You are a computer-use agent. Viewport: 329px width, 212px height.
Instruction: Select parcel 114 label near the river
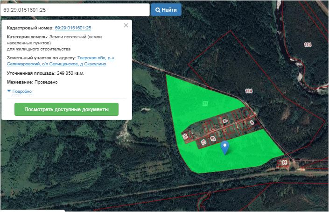pyautogui.click(x=308, y=44)
